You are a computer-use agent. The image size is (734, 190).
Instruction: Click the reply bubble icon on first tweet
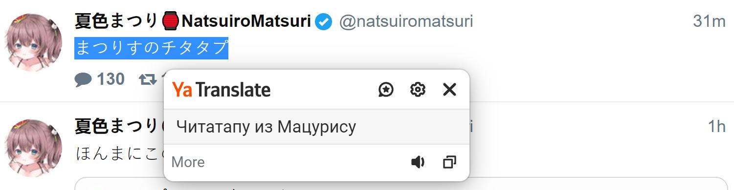tap(83, 79)
